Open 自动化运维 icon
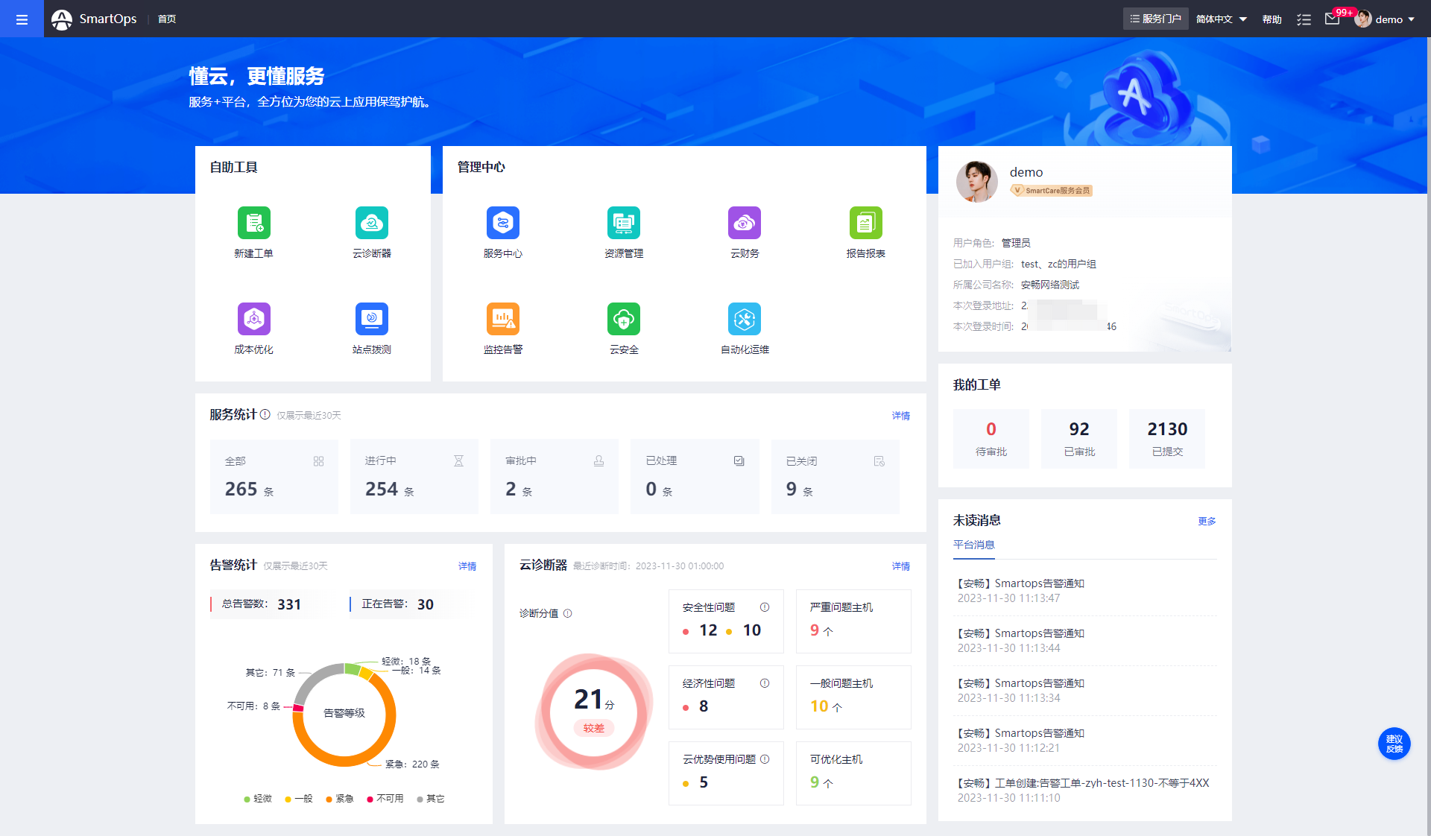This screenshot has height=836, width=1431. pos(744,319)
